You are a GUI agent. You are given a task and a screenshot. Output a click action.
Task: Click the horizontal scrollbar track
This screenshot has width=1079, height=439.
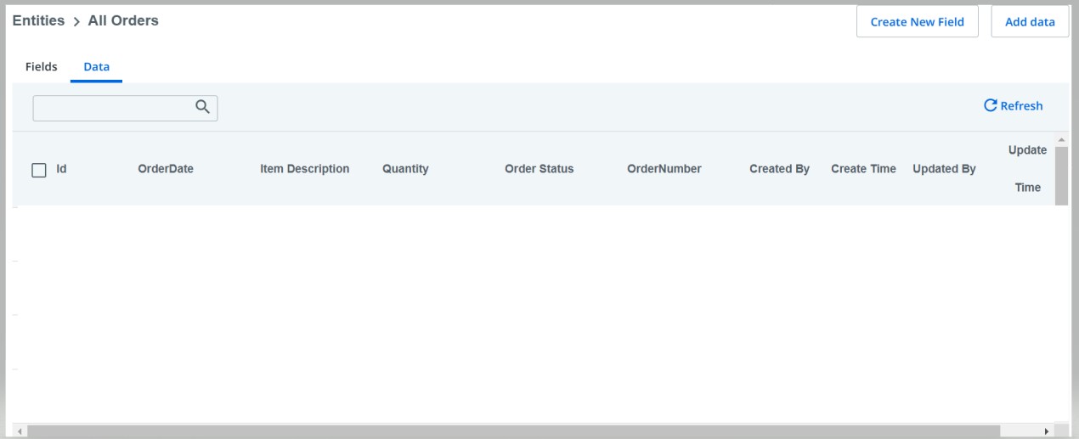pos(514,431)
